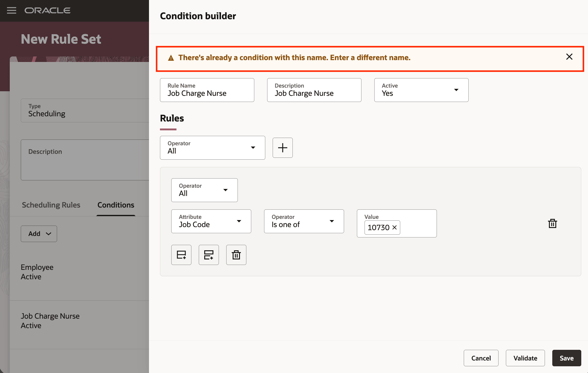Switch to the Conditions tab
The height and width of the screenshot is (373, 588).
(x=115, y=205)
